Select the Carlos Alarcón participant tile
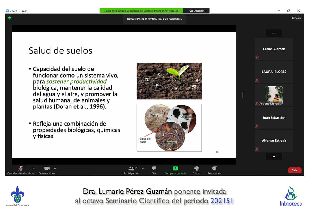Viewport: 309px width, 215px height. click(274, 49)
